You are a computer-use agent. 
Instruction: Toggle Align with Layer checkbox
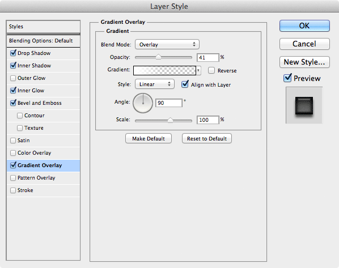(185, 84)
